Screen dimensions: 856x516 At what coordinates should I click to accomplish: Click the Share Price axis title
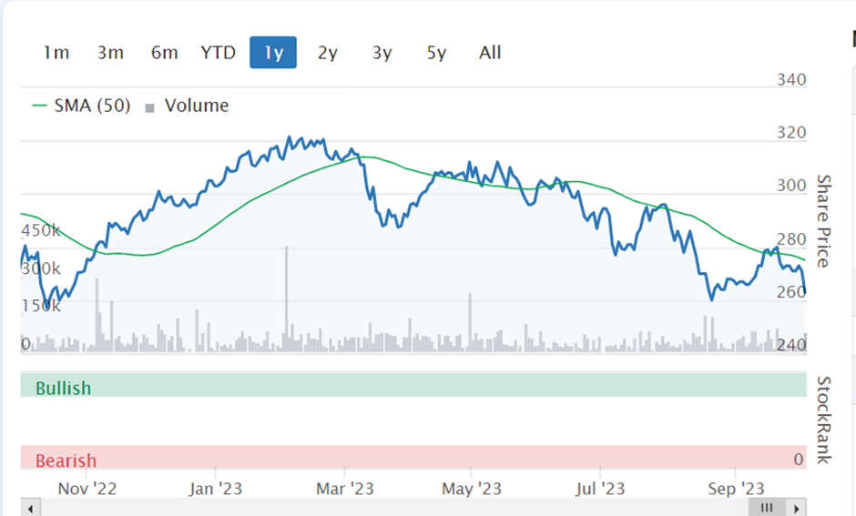pos(823,221)
